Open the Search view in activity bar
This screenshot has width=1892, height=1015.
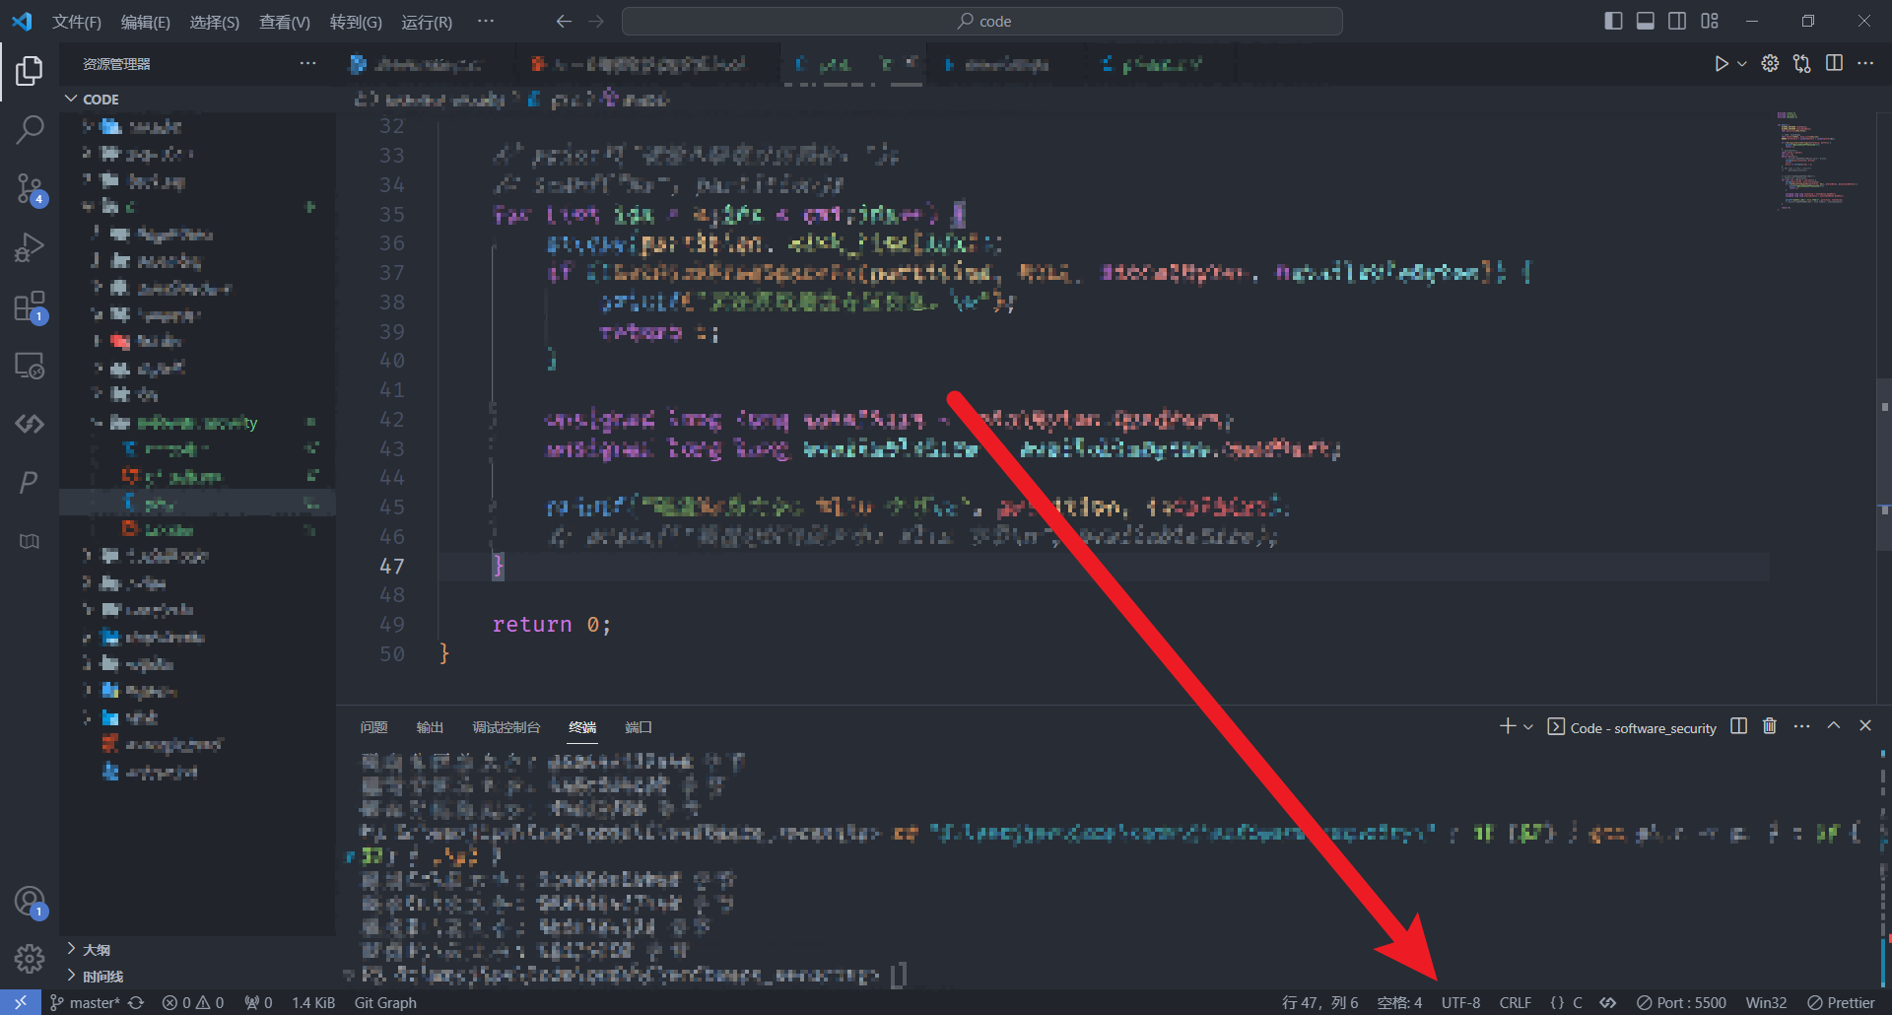pyautogui.click(x=30, y=129)
